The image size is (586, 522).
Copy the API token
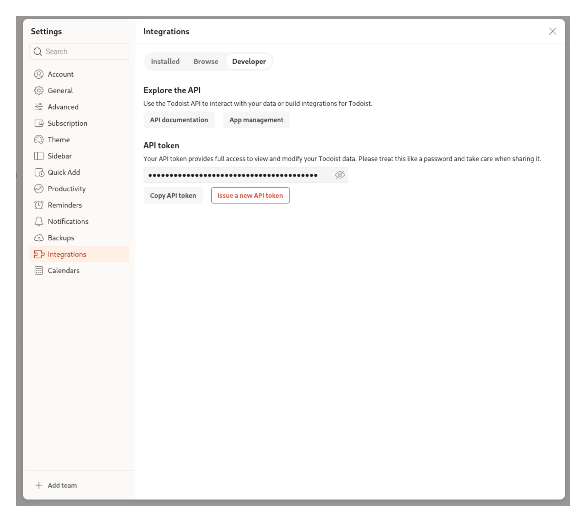[173, 195]
